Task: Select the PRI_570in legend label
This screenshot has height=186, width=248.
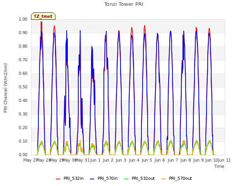Action: point(108,178)
